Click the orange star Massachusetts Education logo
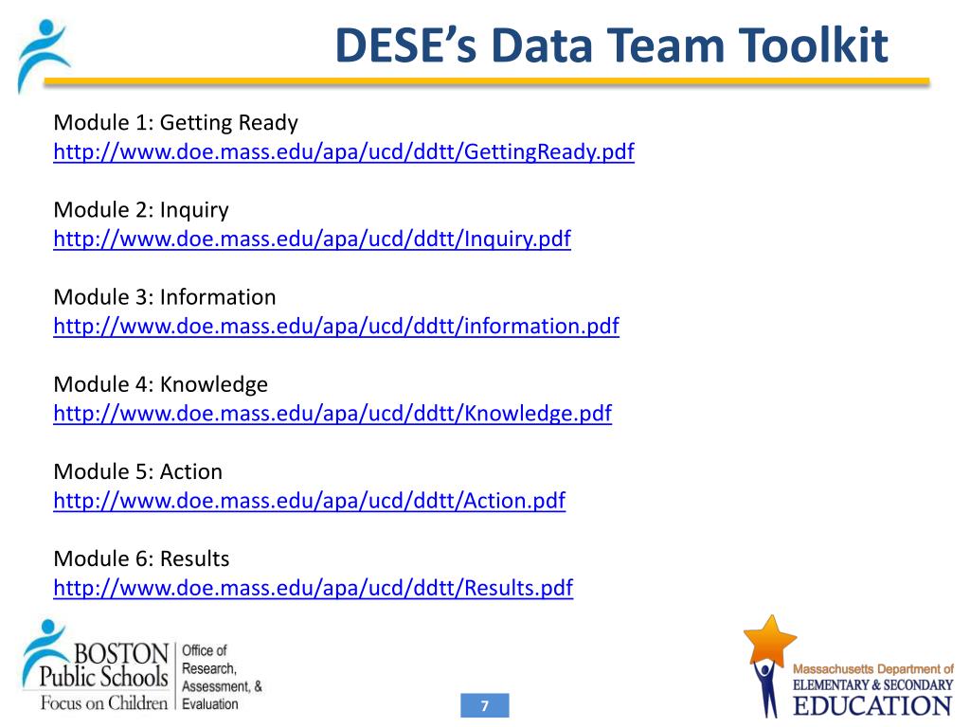Viewport: 970px width, 727px height. coord(848,666)
